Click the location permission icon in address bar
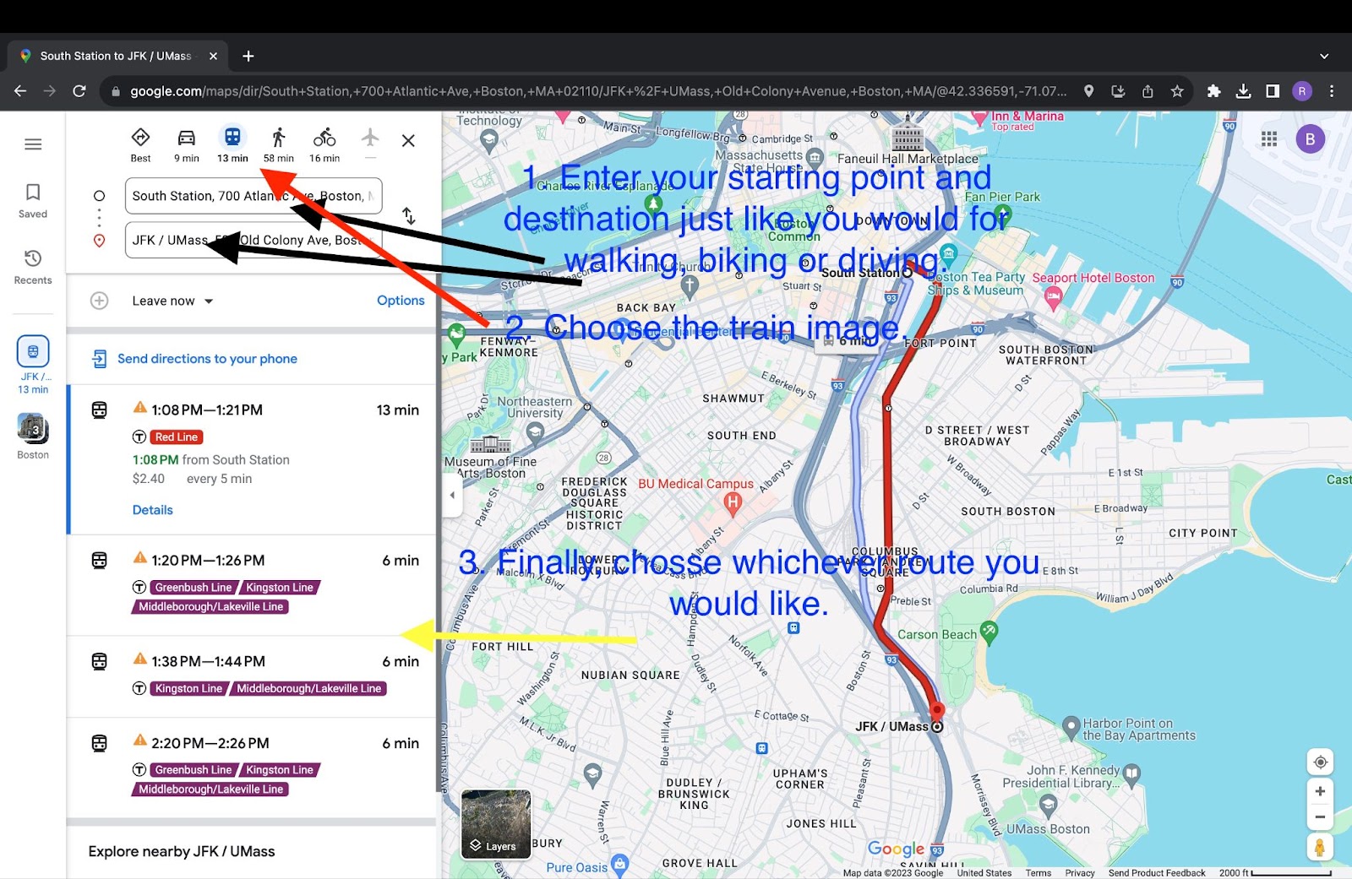 pos(1089,91)
